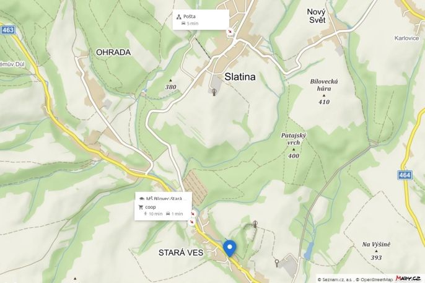Open the Mapy.cz logo link
425x283 pixels.
click(x=408, y=279)
